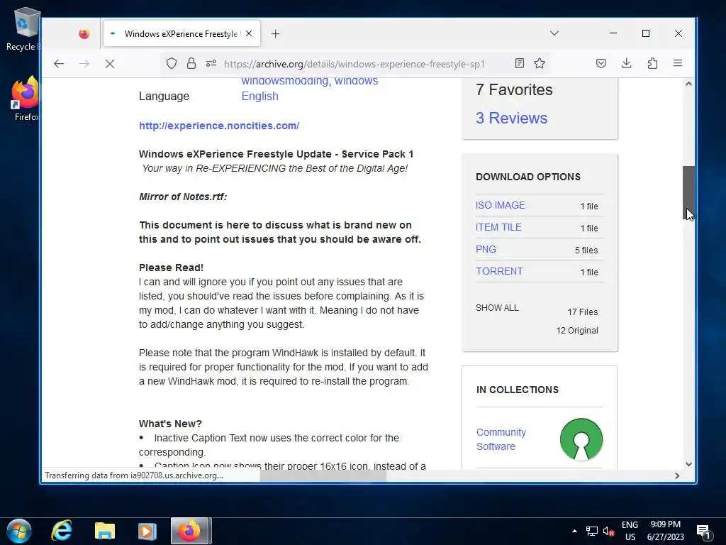Click the '12 Original' count
This screenshot has width=726, height=545.
577,331
